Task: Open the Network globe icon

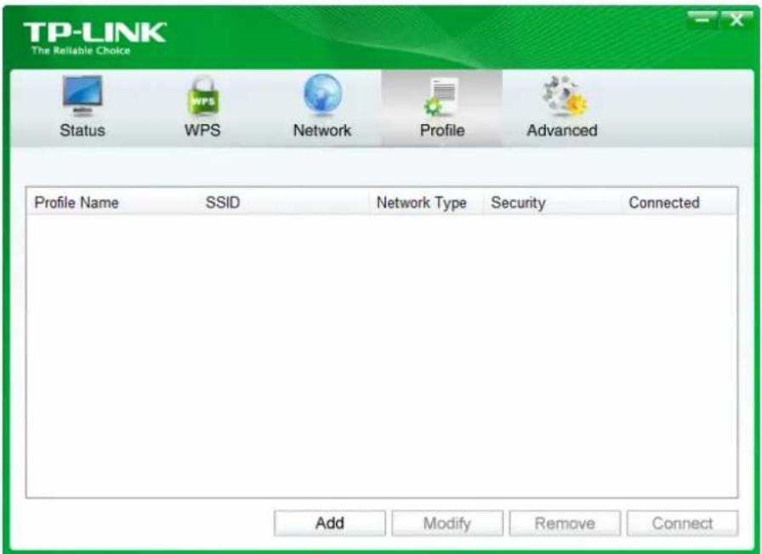Action: (322, 94)
